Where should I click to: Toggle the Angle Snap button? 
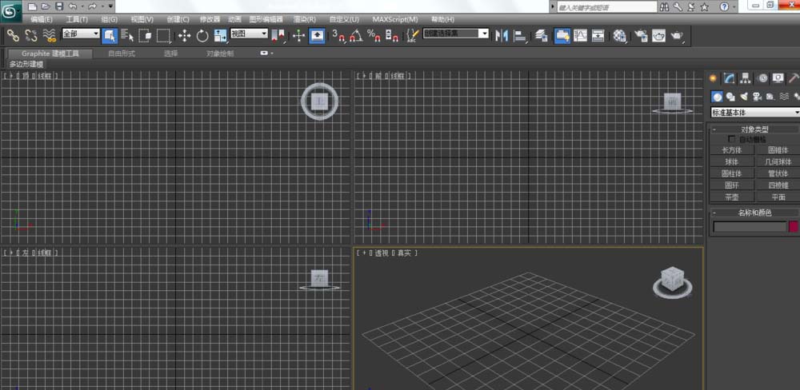[356, 35]
